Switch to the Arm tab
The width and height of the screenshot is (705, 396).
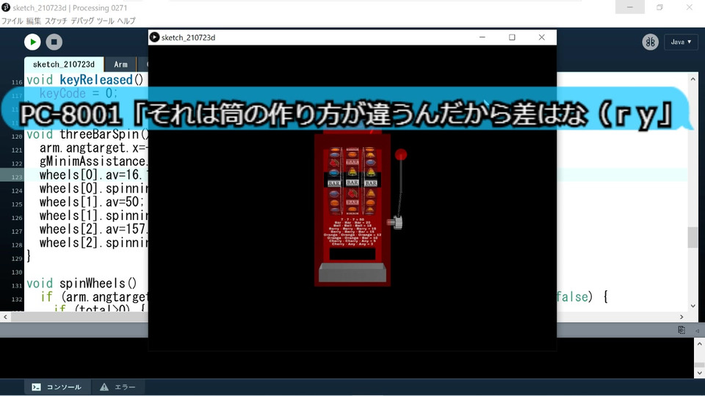[x=120, y=65]
